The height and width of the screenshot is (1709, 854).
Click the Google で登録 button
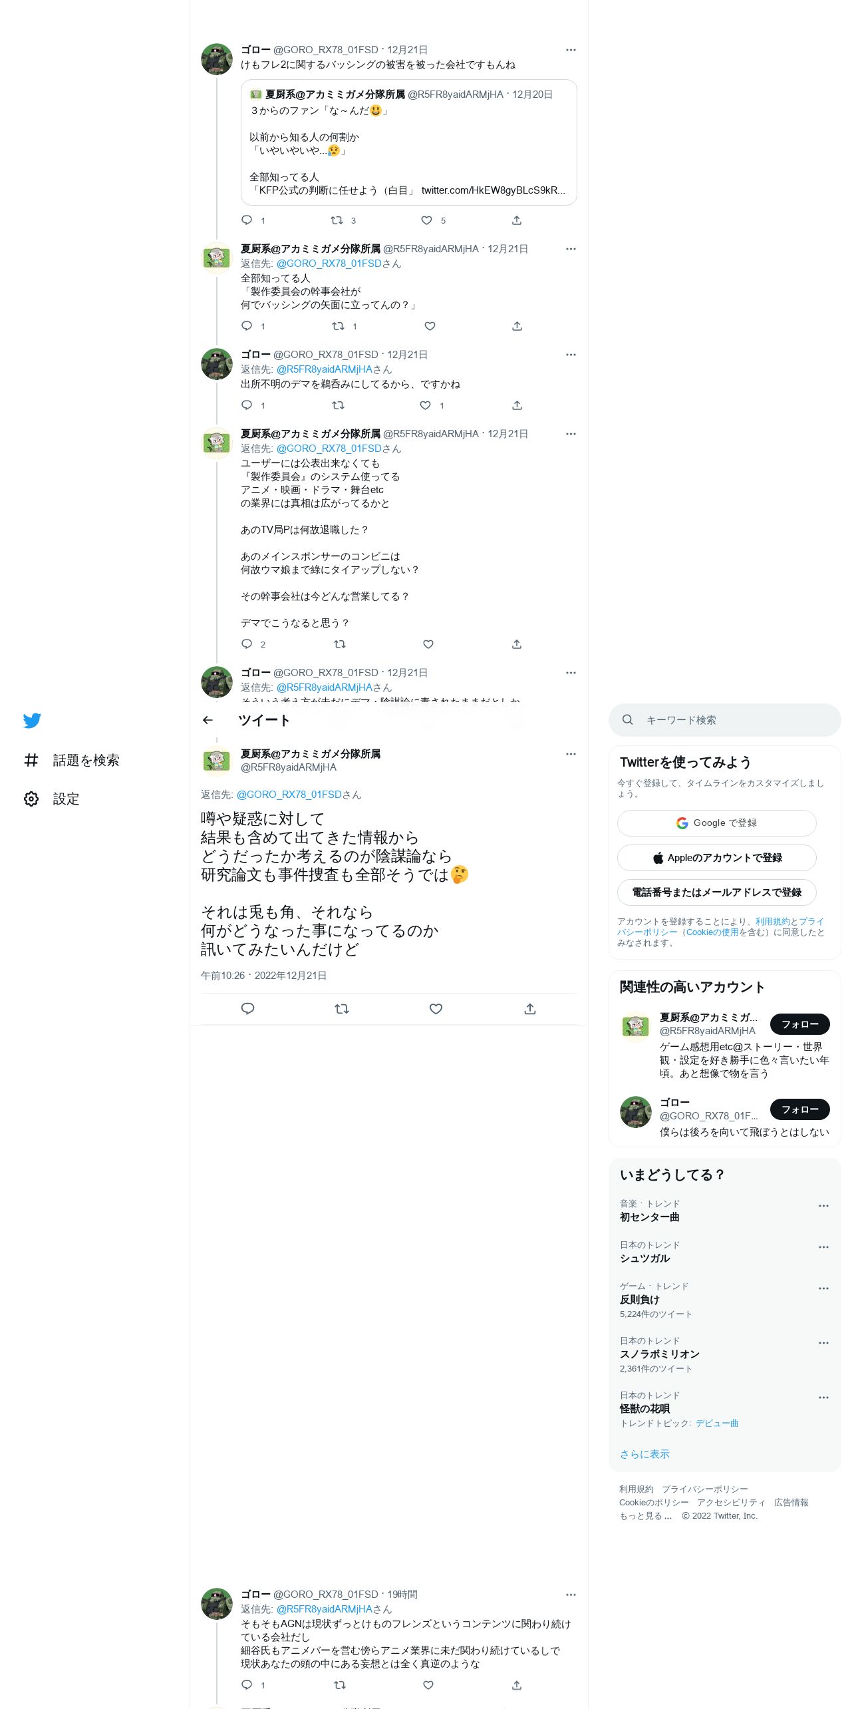[x=716, y=823]
